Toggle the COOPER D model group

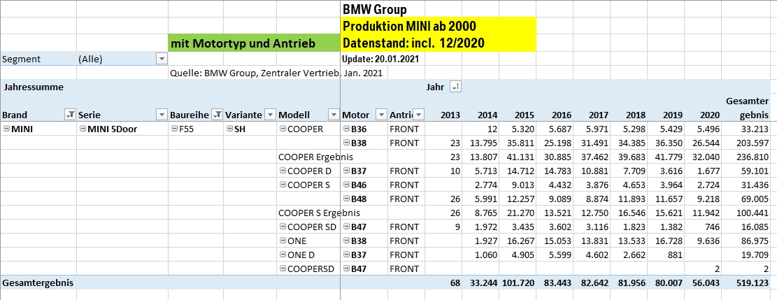tap(283, 171)
